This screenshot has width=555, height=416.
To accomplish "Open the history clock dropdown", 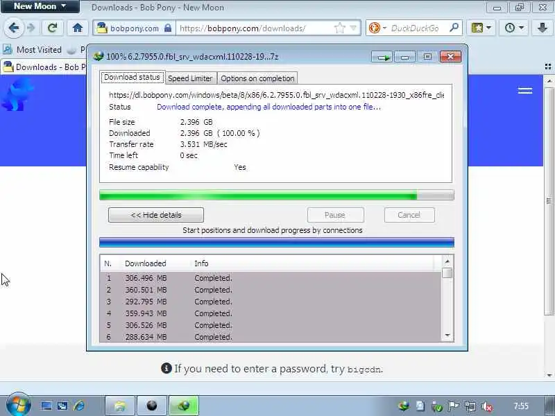I will (513, 28).
